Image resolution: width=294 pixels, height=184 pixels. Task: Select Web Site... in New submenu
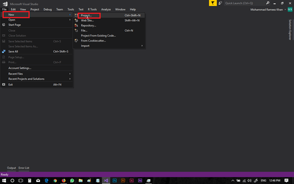(109, 21)
